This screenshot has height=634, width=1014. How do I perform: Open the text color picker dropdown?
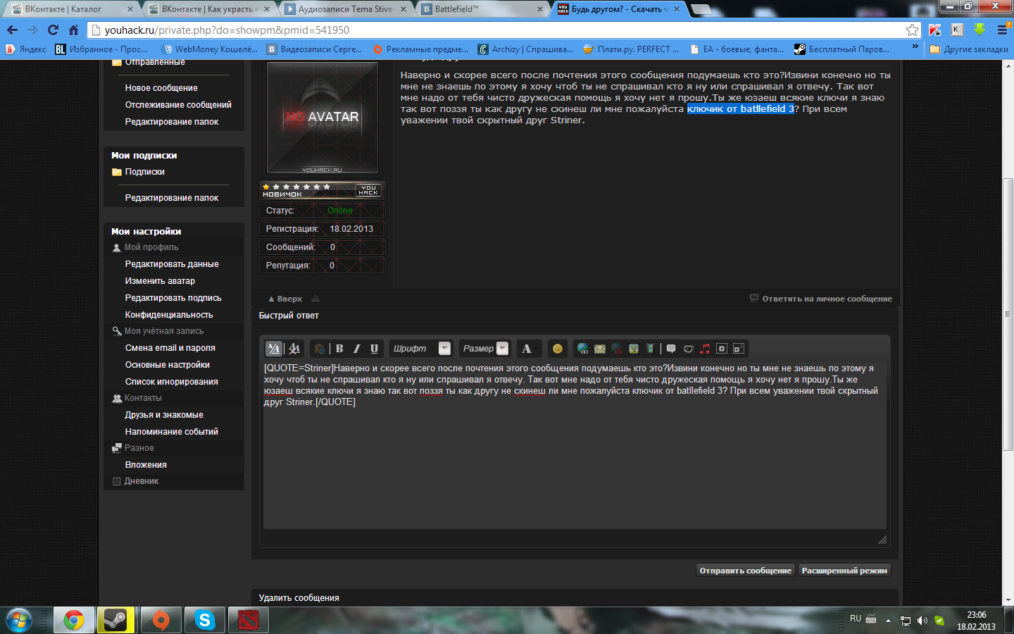point(529,349)
